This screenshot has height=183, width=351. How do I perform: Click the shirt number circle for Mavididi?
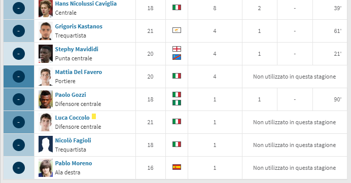19,54
